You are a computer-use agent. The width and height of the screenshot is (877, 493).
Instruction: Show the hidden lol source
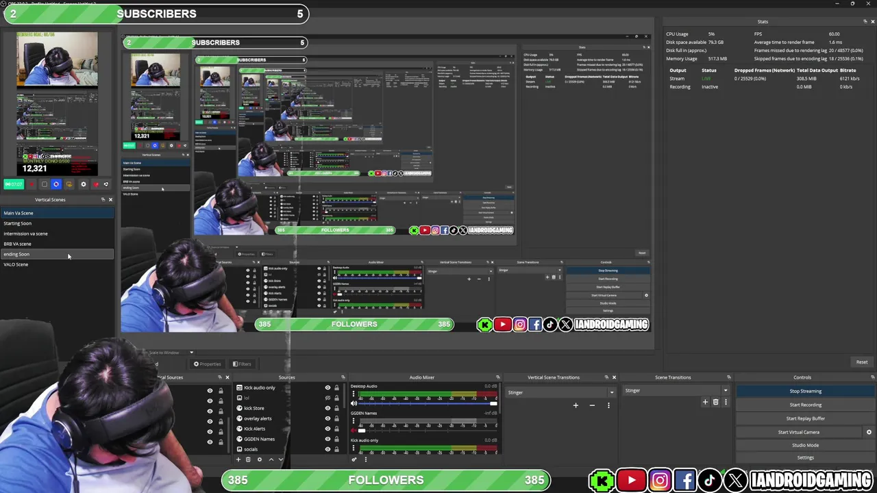tap(328, 398)
